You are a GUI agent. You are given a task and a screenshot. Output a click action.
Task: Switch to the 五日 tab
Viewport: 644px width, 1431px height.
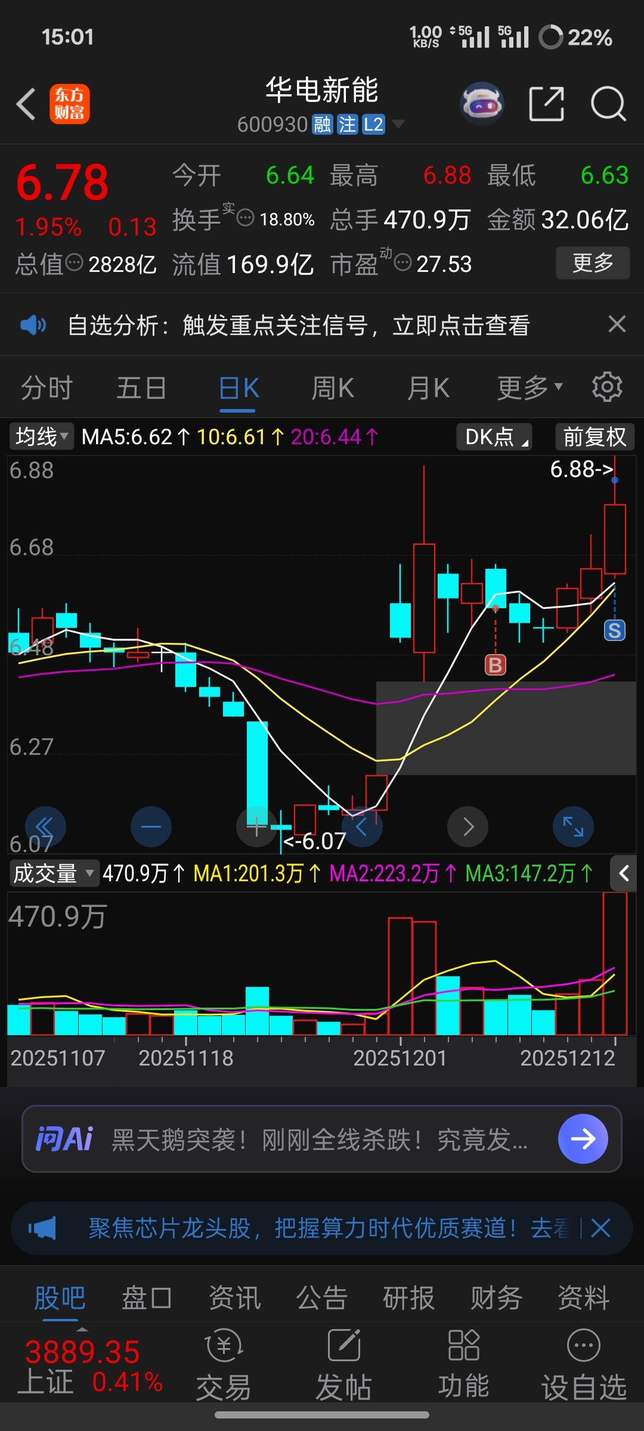[141, 388]
